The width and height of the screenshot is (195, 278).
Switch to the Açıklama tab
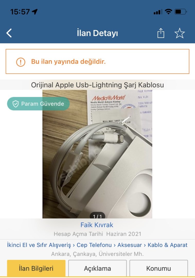point(98,268)
